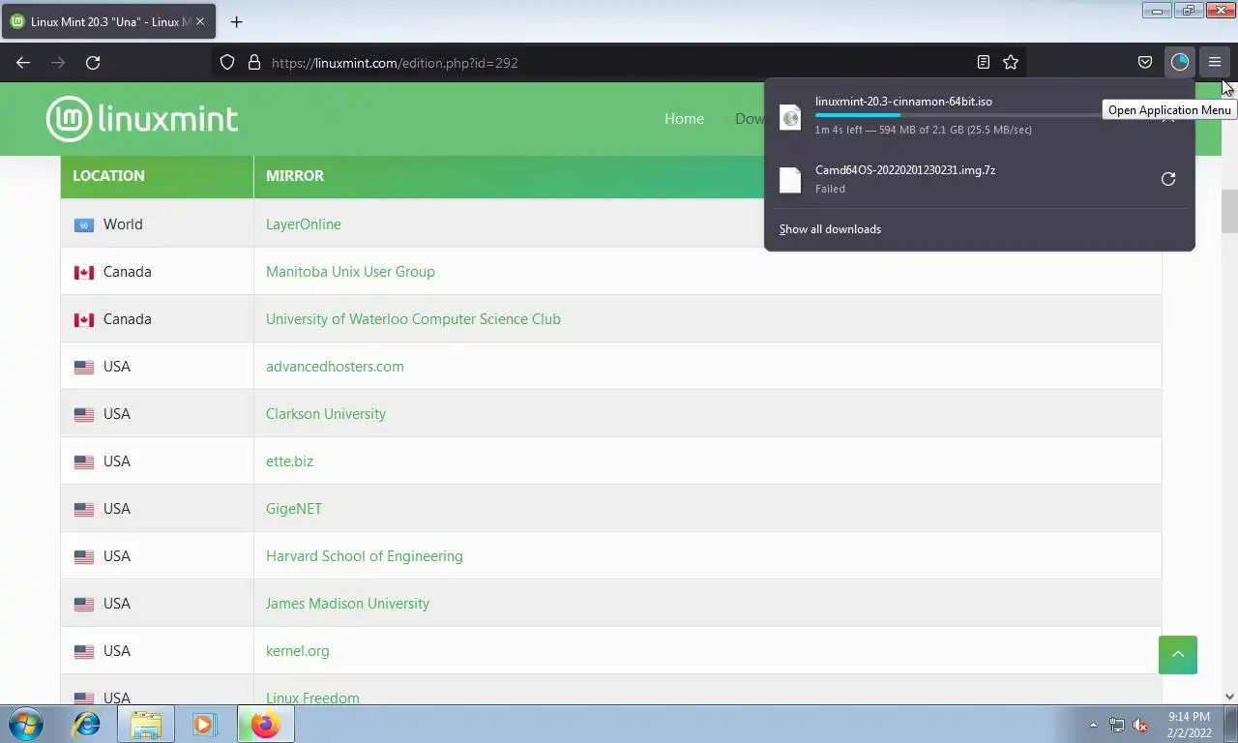Image resolution: width=1238 pixels, height=743 pixels.
Task: Click the network tray icon
Action: 1117,725
